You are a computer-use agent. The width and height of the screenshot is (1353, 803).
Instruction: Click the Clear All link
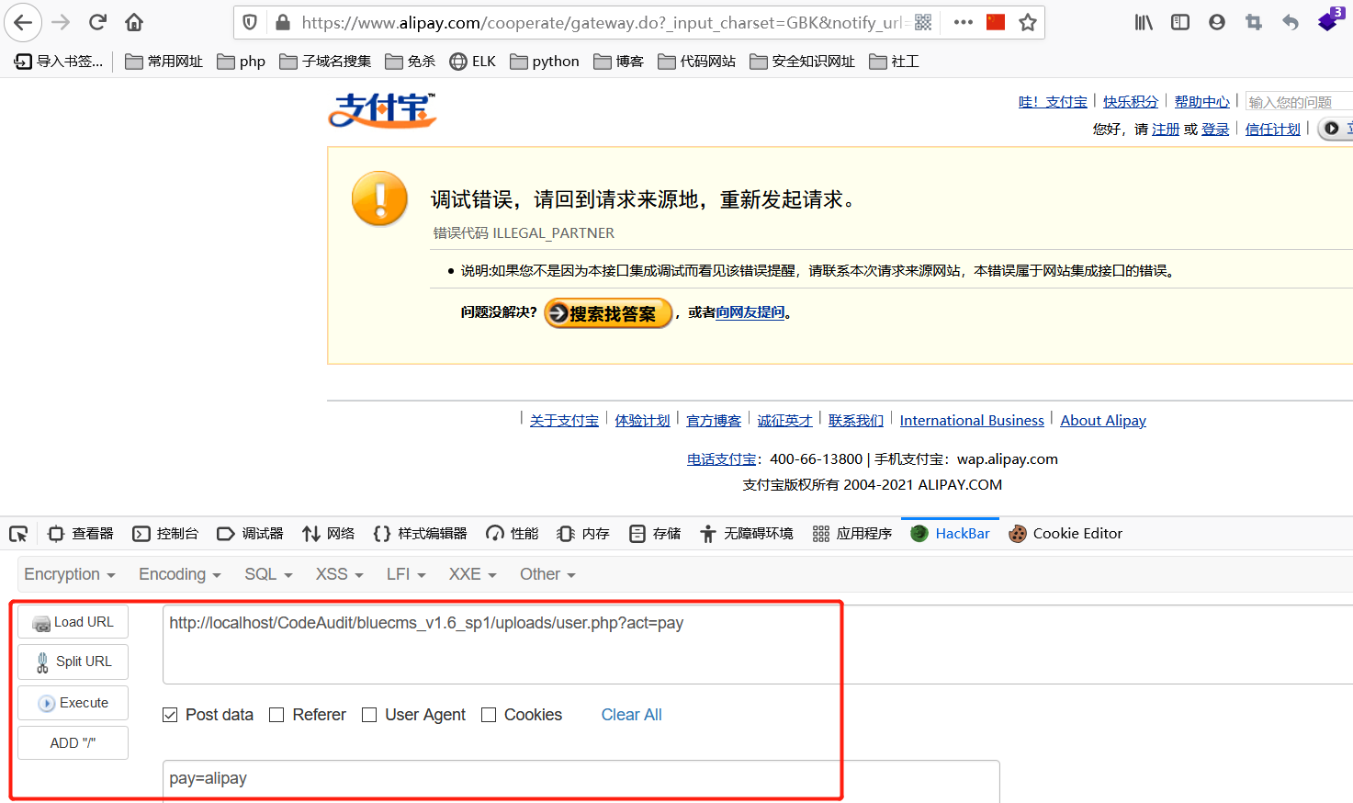point(631,715)
